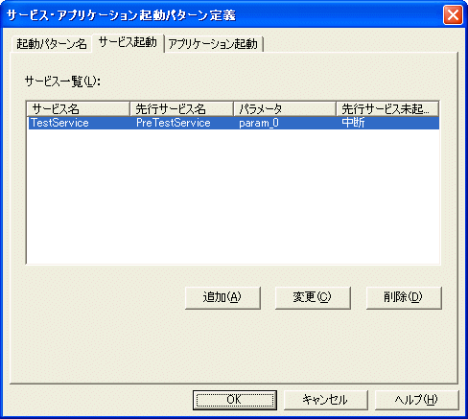Close the dialog with the red X button
The width and height of the screenshot is (468, 419).
point(453,15)
